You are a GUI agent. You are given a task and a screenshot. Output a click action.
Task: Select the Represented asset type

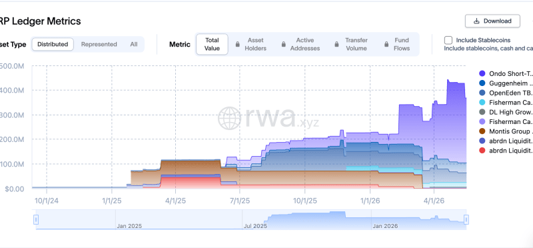[99, 44]
